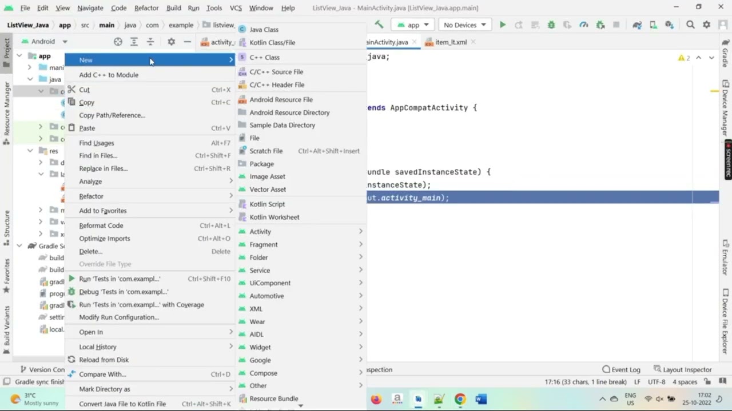Choose Java Class from the New submenu
This screenshot has height=411, width=732.
[x=301, y=30]
